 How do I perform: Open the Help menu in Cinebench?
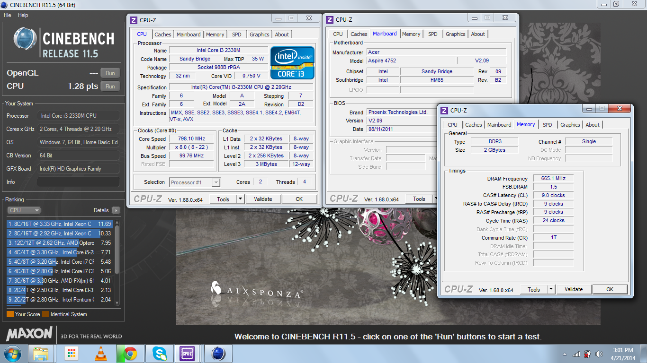click(23, 15)
